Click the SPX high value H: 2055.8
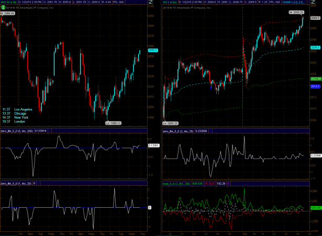The image size is (322, 236). point(65,2)
